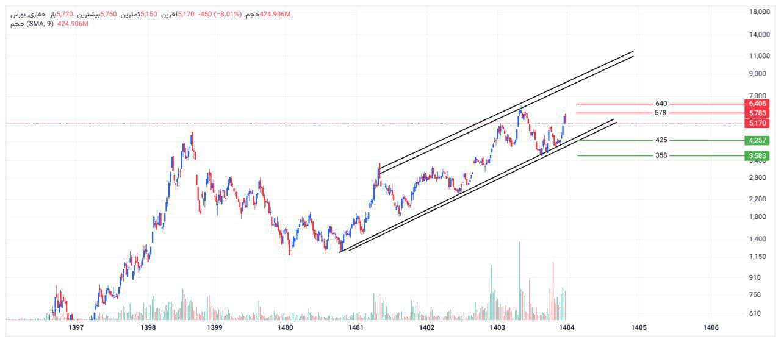Screen dimensions: 781x342
Task: Select the 640 resistance line label
Action: tap(661, 104)
